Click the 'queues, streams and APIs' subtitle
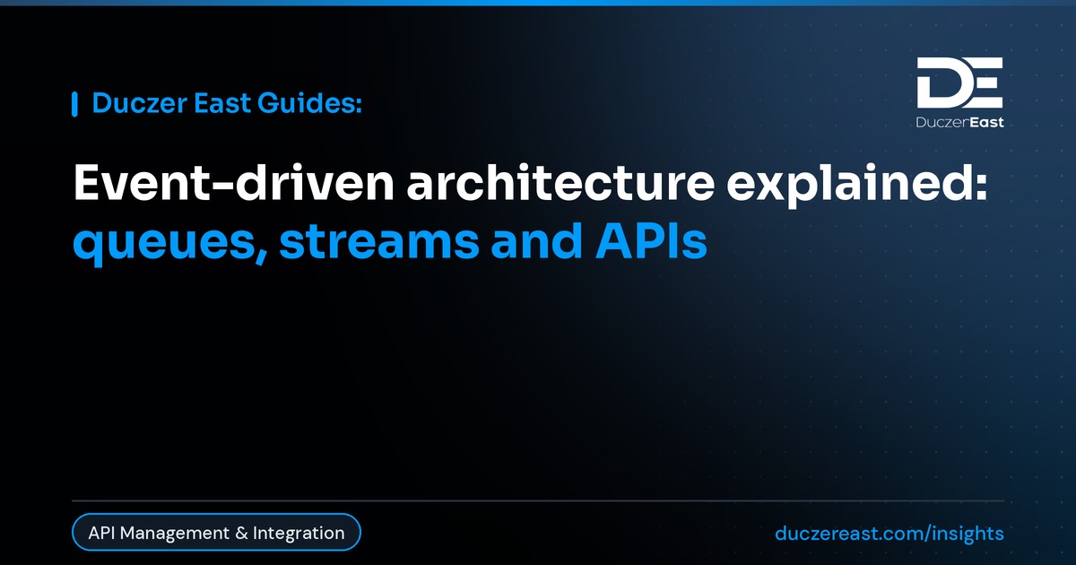The image size is (1076, 565). 389,243
